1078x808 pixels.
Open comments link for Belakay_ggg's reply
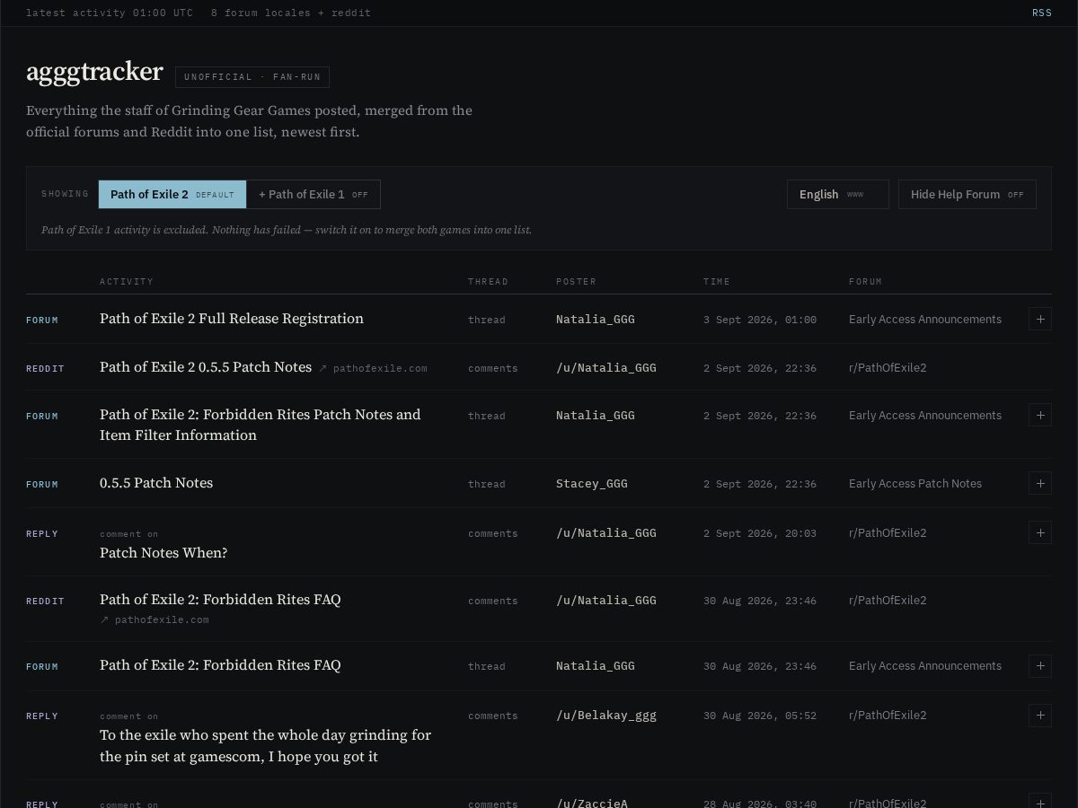click(x=492, y=716)
